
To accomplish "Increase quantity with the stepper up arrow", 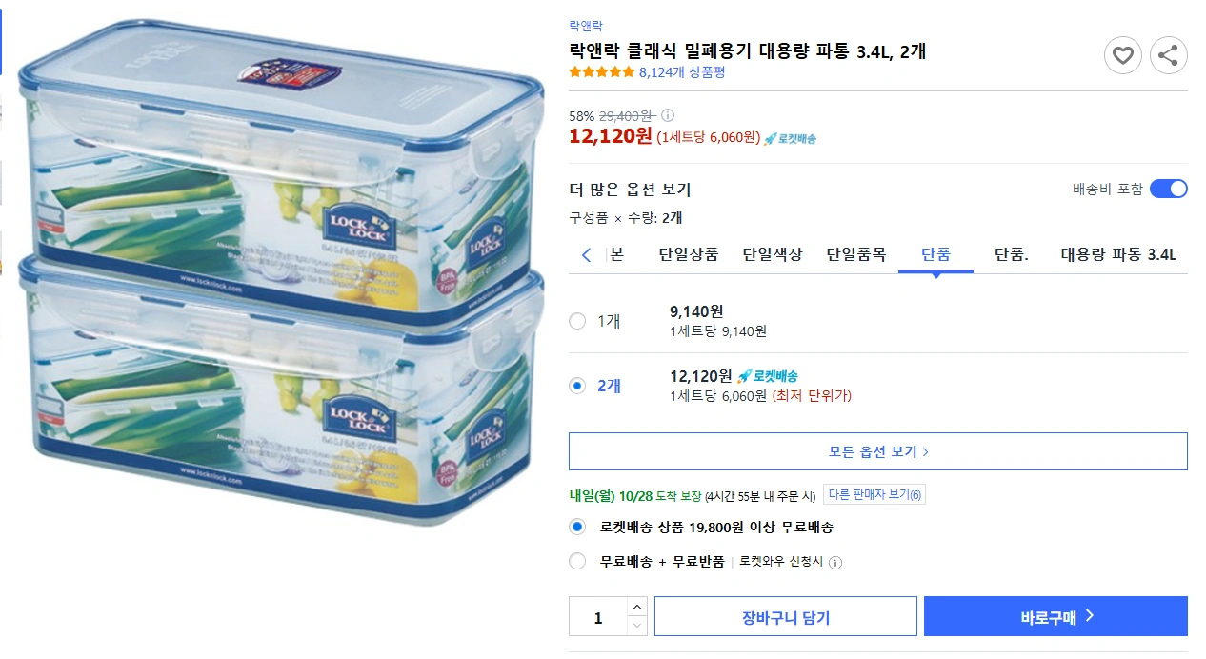I will (636, 607).
